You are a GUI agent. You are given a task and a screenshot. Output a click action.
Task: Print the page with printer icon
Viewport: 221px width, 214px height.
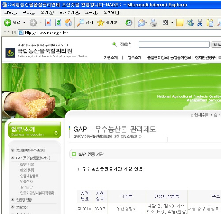click(x=154, y=23)
